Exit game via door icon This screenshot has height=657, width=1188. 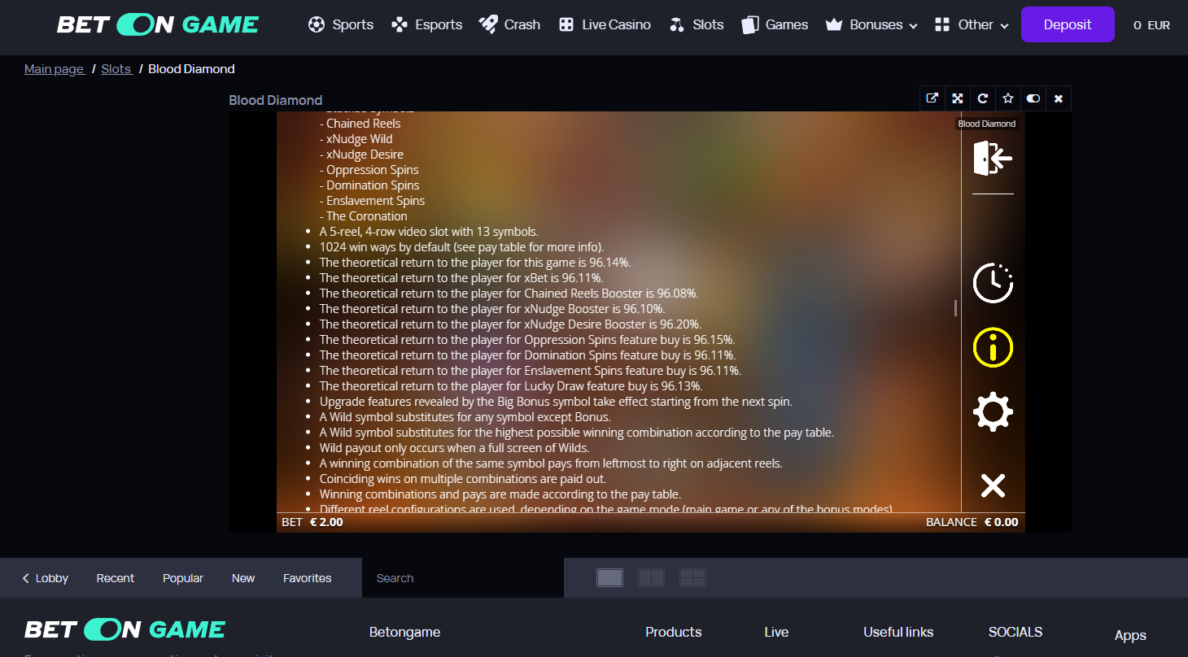click(x=993, y=158)
